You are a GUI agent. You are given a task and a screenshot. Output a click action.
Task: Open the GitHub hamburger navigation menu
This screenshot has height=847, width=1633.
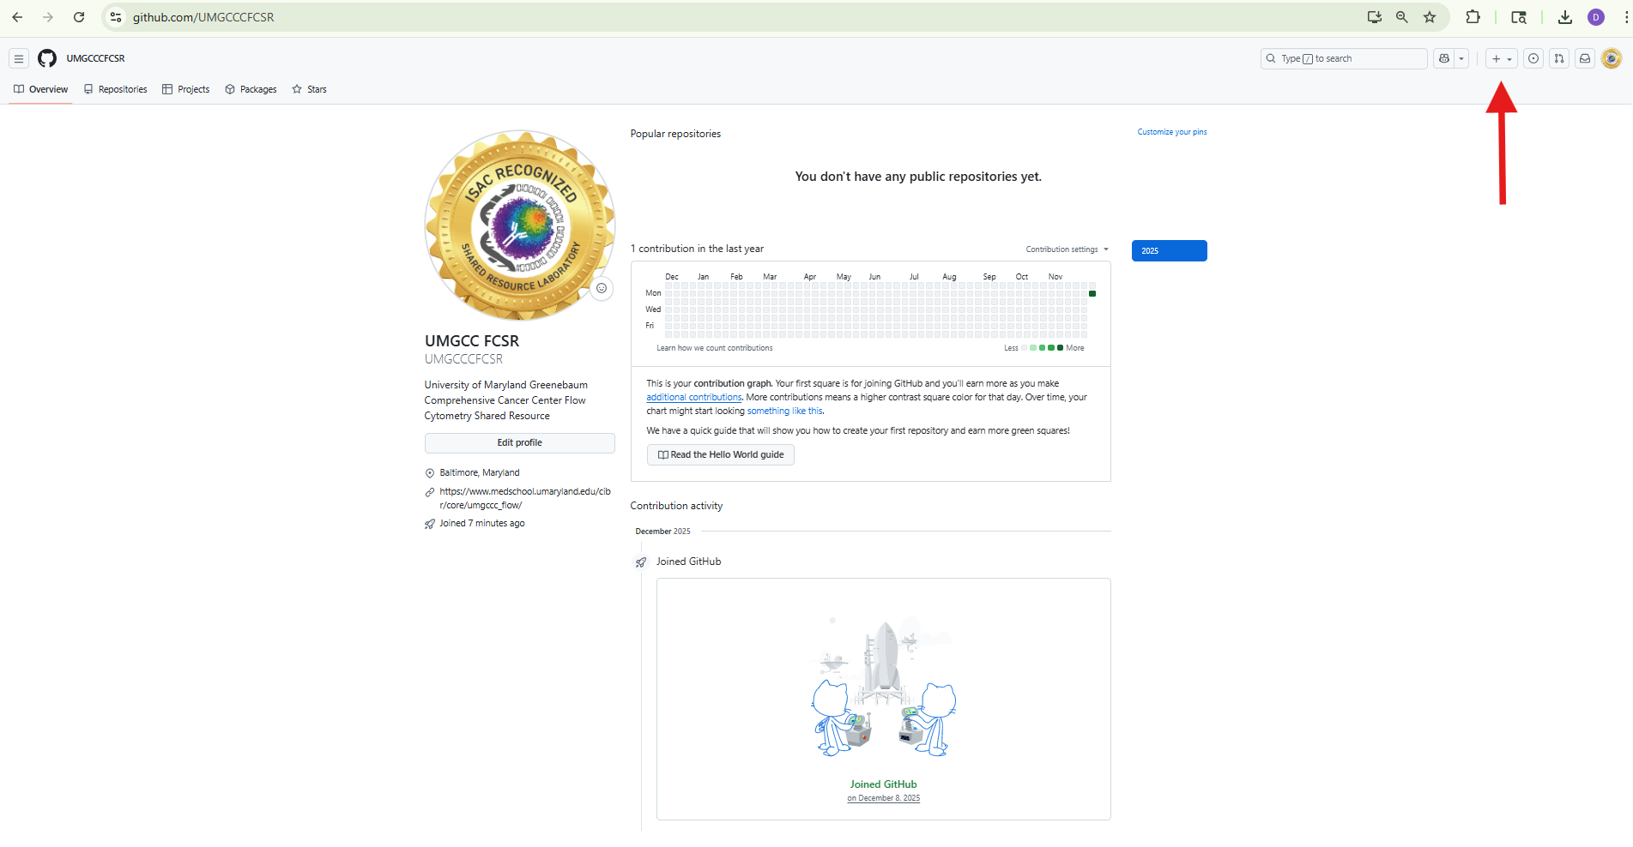[18, 58]
